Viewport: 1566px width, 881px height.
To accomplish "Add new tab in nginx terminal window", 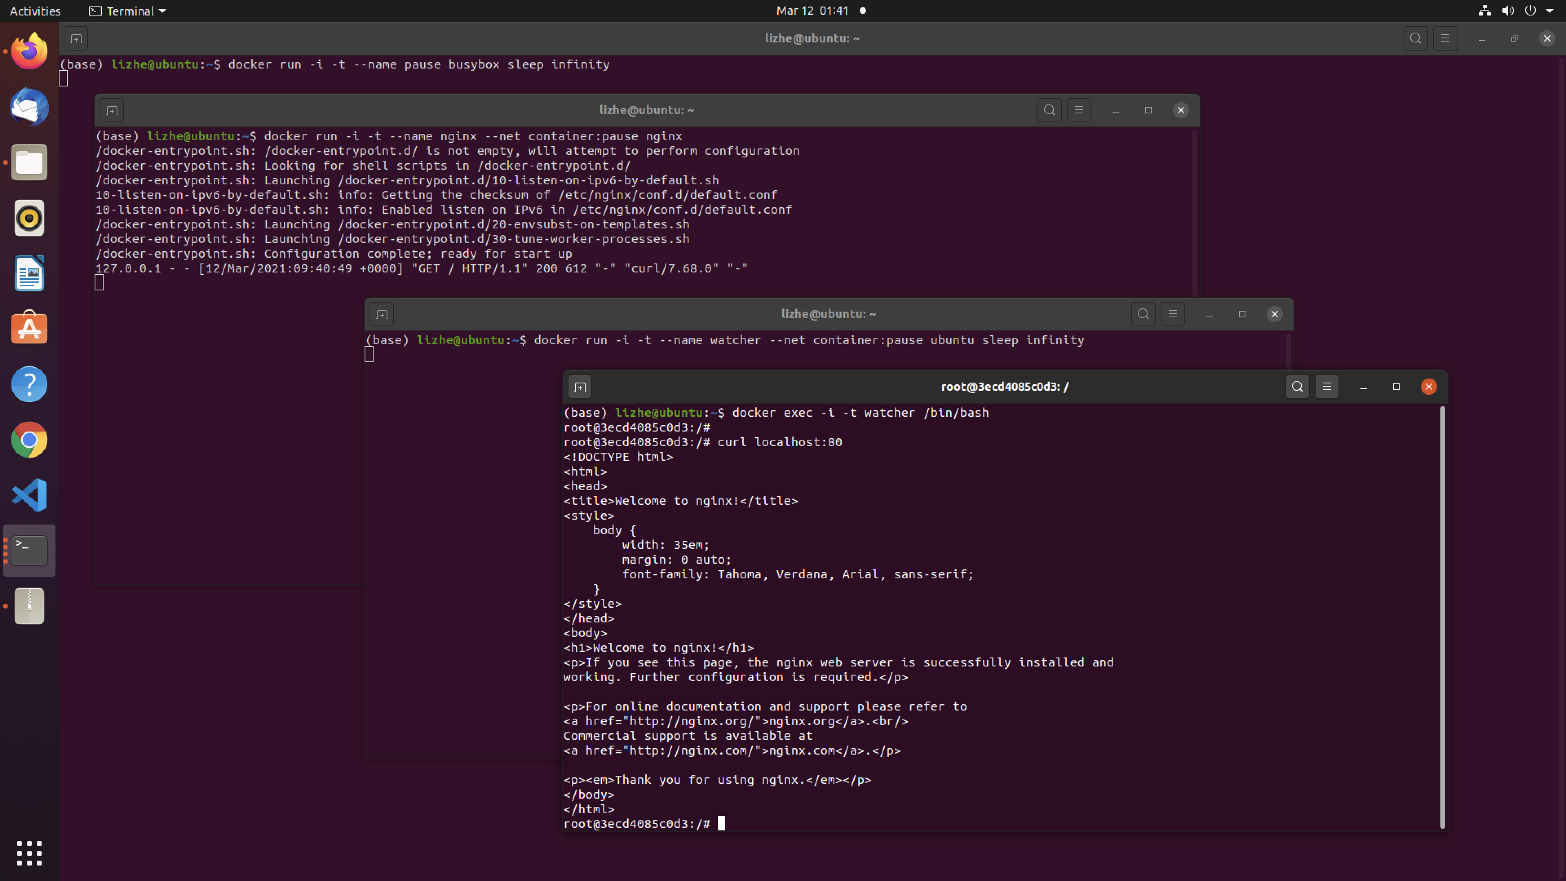I will pyautogui.click(x=112, y=110).
